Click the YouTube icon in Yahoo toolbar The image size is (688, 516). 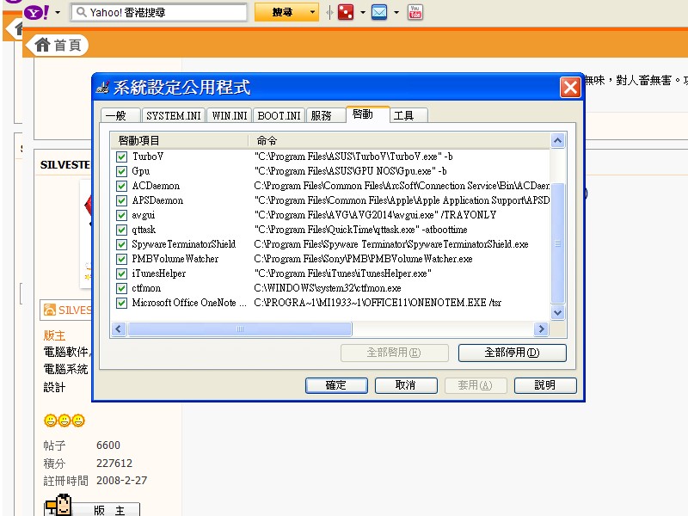tap(415, 13)
